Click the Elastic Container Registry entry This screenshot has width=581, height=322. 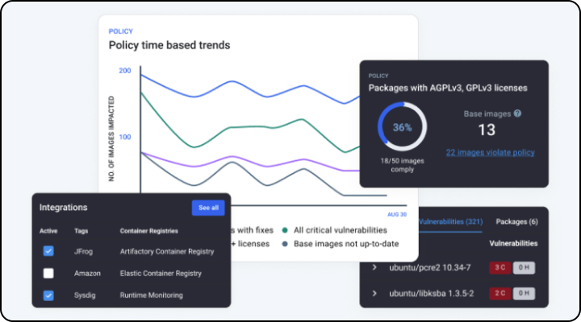161,274
